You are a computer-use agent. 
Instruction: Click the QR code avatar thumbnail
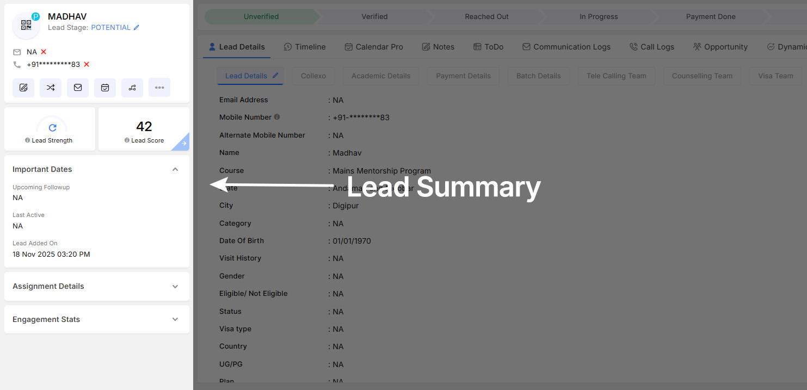tap(26, 25)
